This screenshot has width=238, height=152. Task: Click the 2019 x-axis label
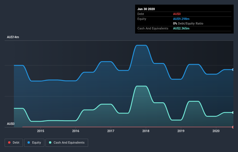[x=181, y=131]
